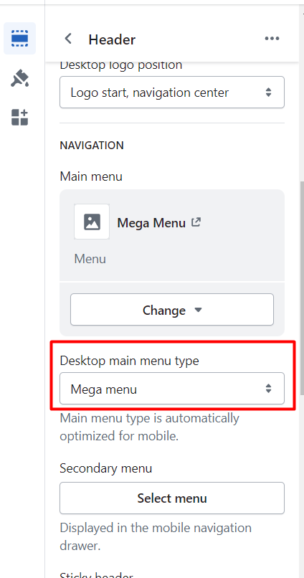Click the Header panel title

[x=112, y=39]
